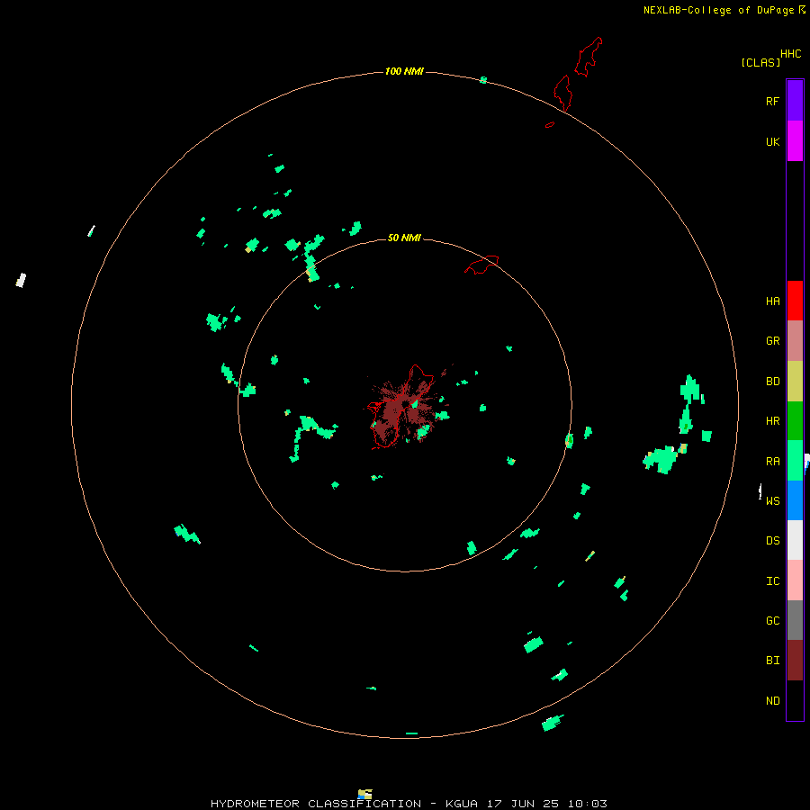Viewport: 810px width, 810px height.
Task: Click the "HHC" product code text
Action: tap(790, 54)
